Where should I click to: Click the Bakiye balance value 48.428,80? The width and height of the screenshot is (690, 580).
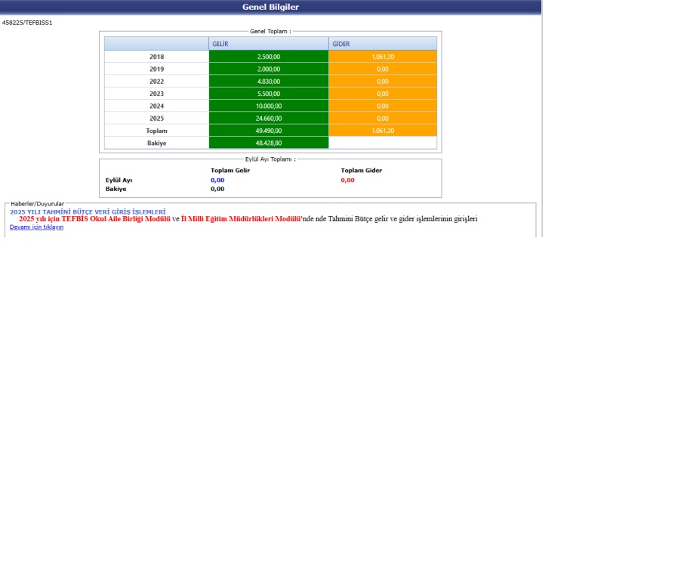268,143
